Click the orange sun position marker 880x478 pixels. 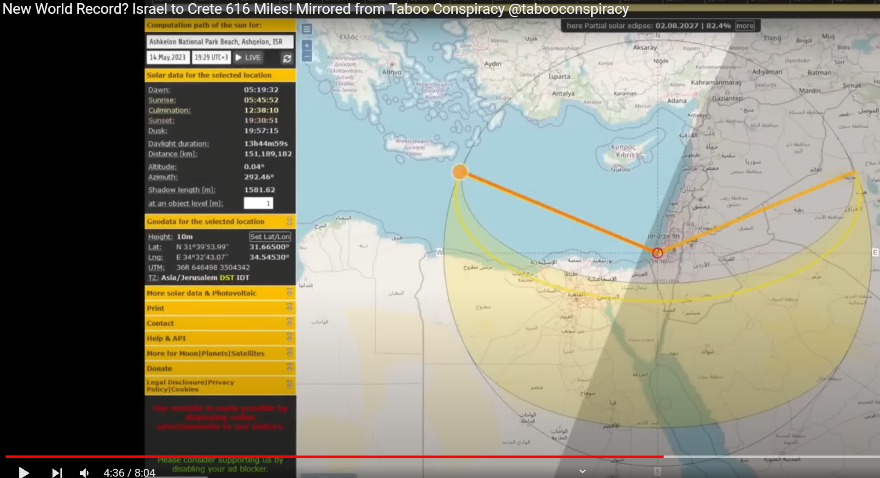460,172
